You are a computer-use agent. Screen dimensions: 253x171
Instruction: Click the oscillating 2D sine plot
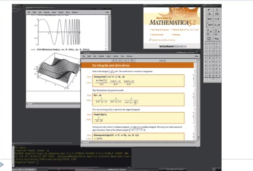coord(58,32)
